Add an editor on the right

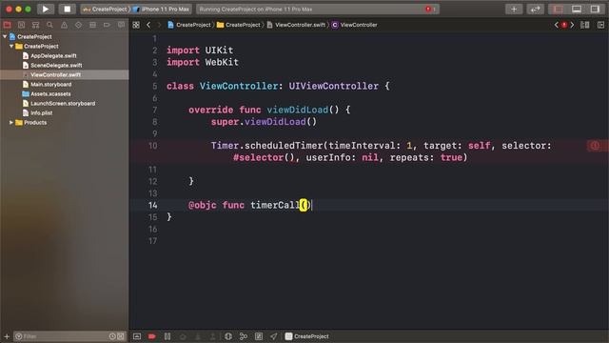coord(600,25)
